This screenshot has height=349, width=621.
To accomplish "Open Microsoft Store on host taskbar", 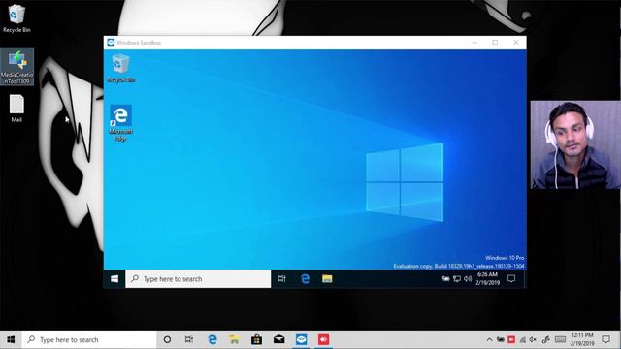I will [256, 340].
